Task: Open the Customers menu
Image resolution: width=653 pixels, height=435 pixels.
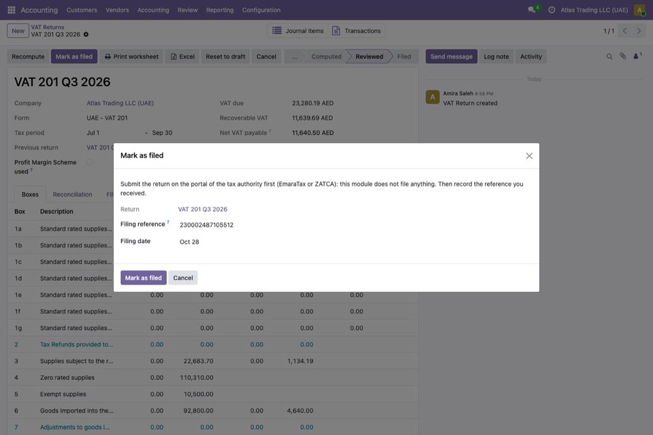Action: 82,10
